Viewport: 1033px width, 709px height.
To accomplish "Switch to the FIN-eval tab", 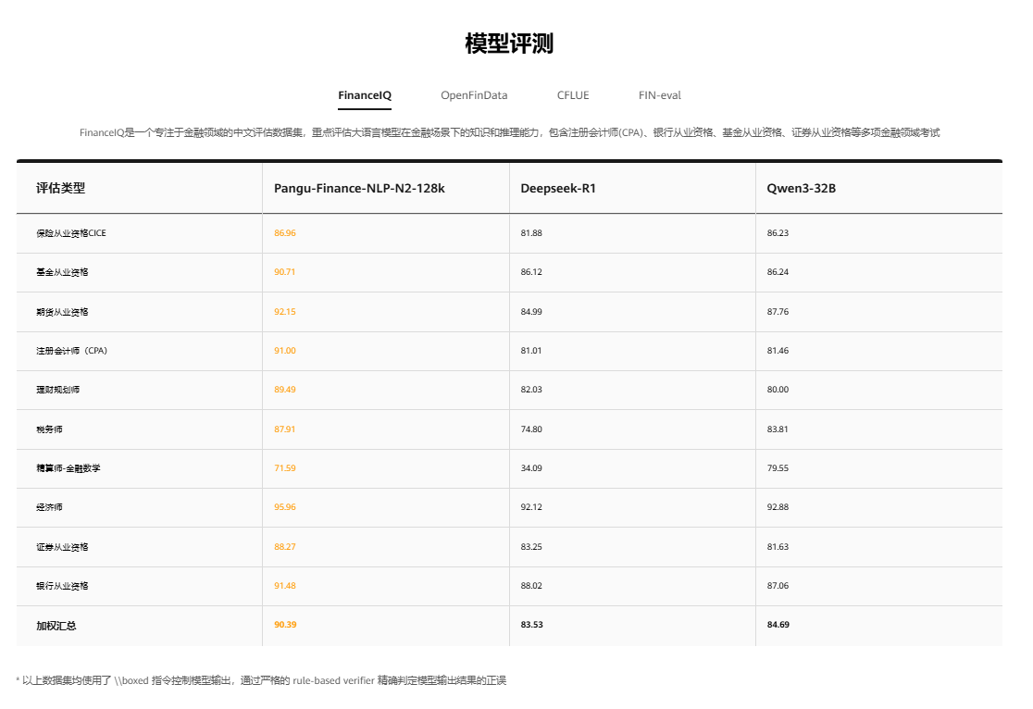I will point(659,95).
